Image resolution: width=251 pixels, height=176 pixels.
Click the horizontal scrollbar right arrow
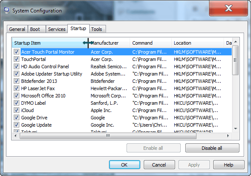(228, 136)
